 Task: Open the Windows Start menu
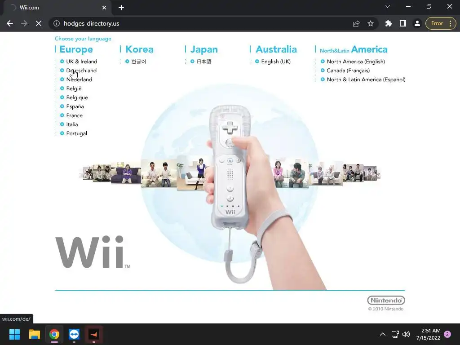click(14, 334)
